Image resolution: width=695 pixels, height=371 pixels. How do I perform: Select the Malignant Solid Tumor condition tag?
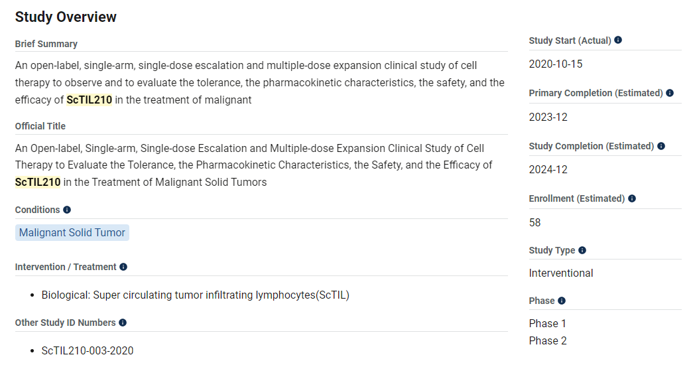(x=72, y=233)
